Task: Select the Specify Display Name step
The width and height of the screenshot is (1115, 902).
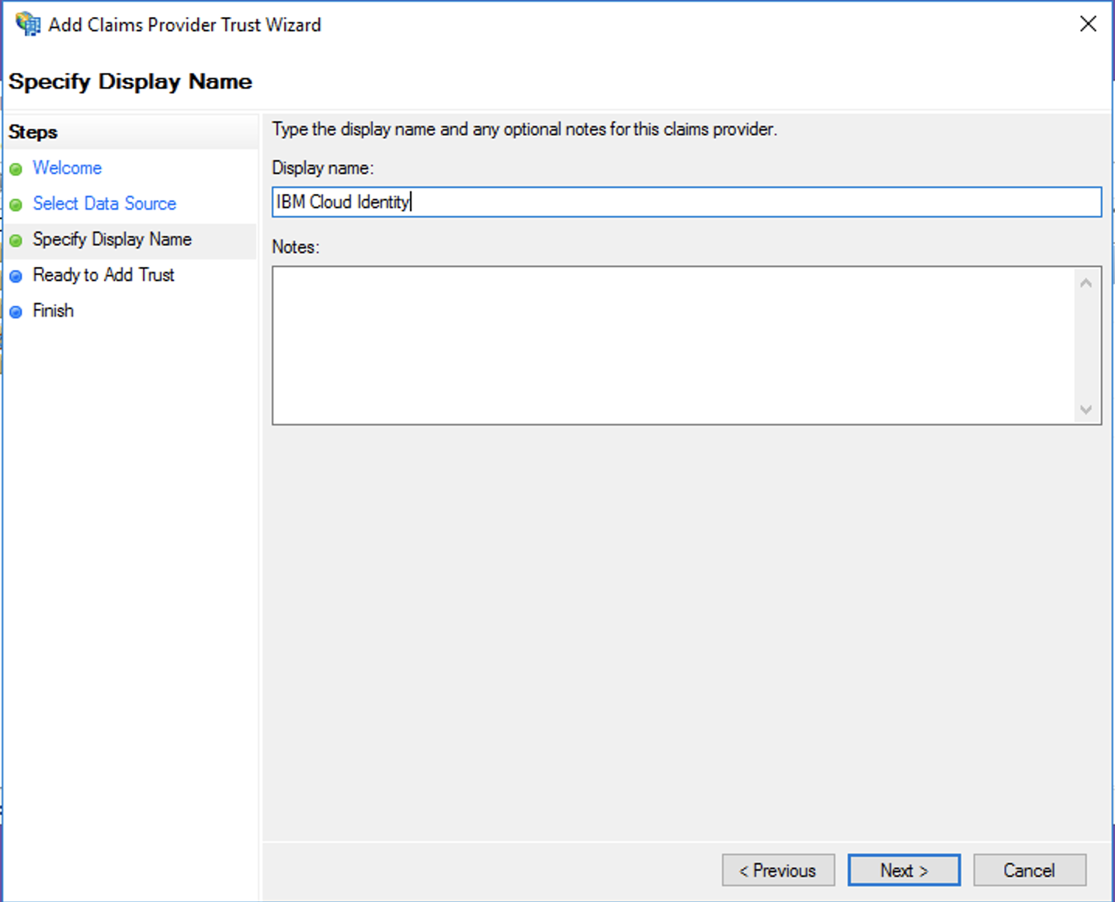Action: click(112, 239)
